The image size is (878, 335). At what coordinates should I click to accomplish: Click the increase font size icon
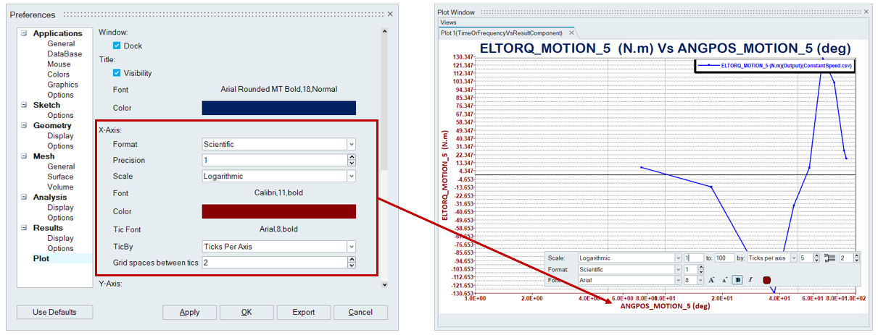pos(711,279)
